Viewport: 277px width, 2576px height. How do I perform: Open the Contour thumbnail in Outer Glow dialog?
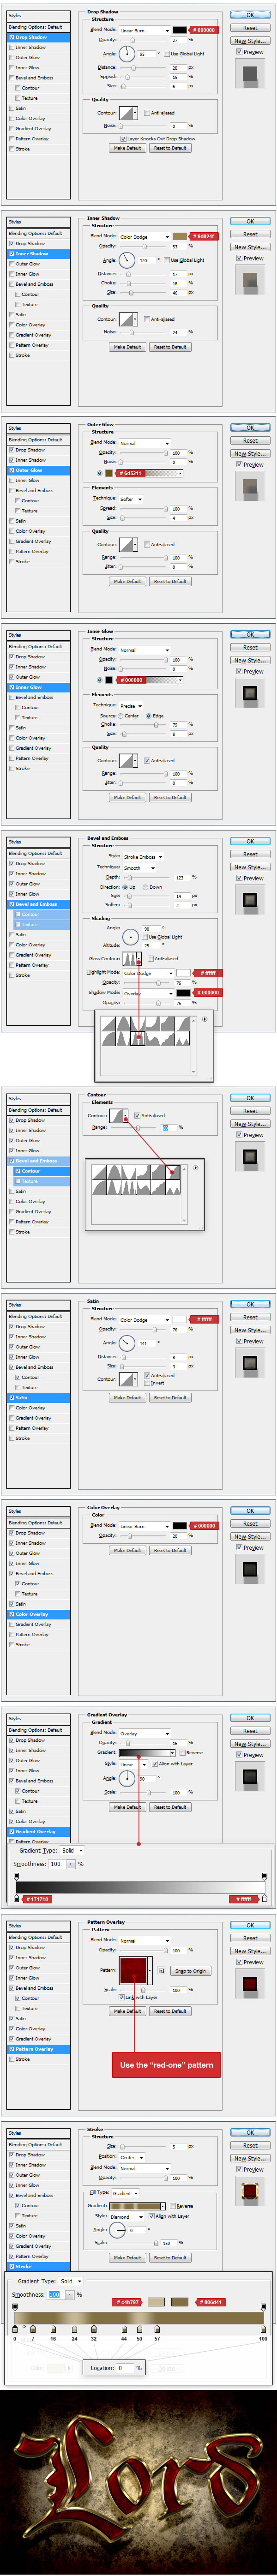[x=128, y=545]
